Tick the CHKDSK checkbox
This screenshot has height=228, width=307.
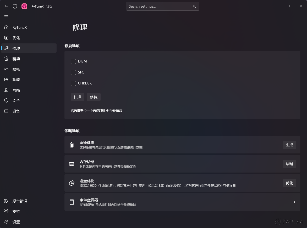73,83
